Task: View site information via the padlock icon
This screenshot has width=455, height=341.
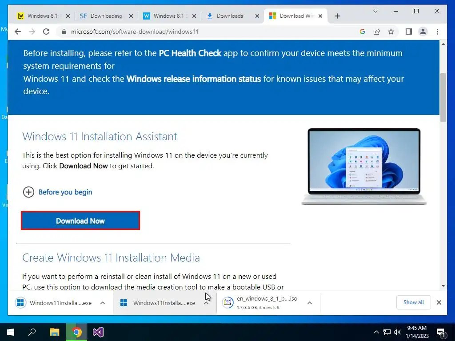Action: tap(64, 32)
